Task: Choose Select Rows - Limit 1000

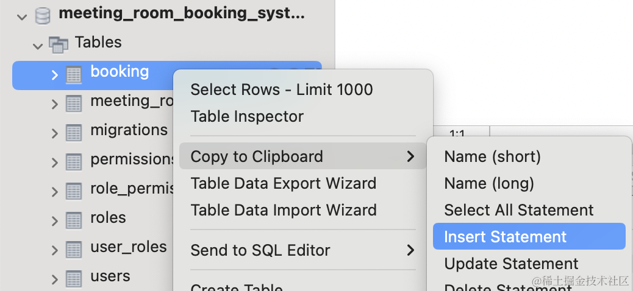Action: [282, 89]
